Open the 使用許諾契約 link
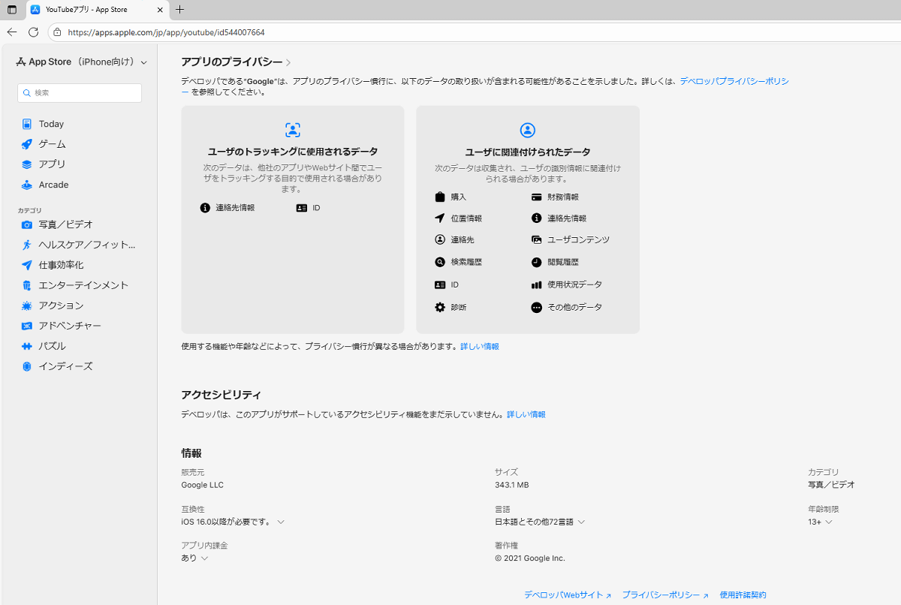The height and width of the screenshot is (605, 901). point(743,594)
